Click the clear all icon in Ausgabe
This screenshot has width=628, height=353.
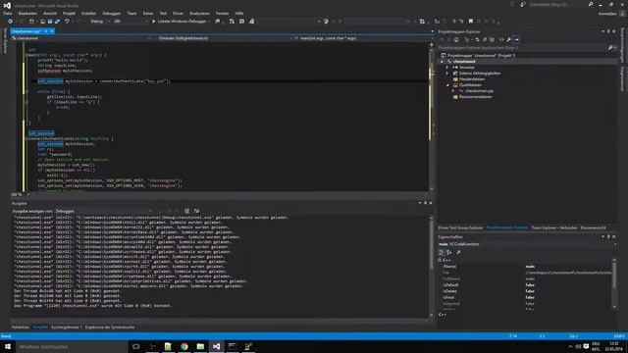point(187,211)
